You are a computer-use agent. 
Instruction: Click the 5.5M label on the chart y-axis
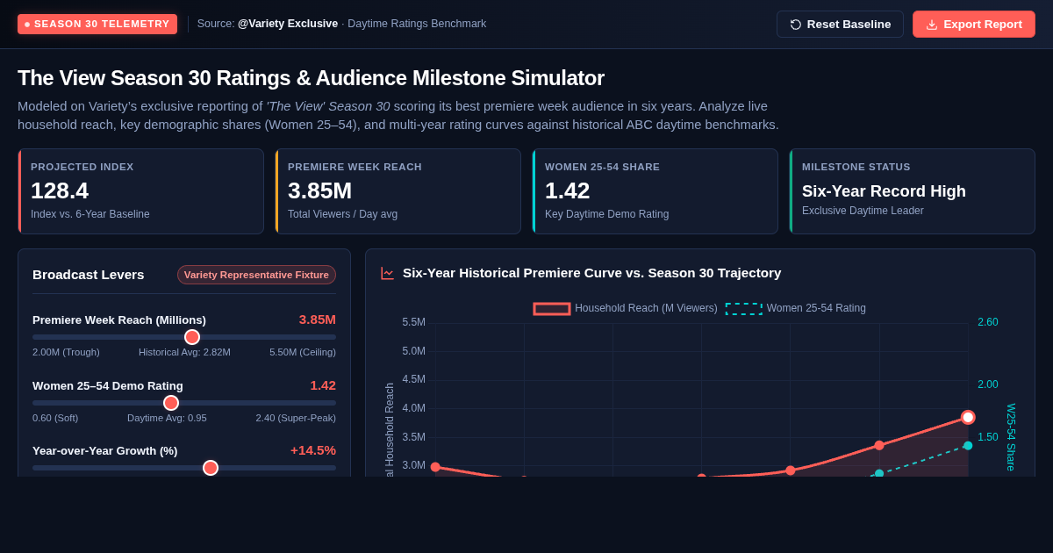coord(414,322)
